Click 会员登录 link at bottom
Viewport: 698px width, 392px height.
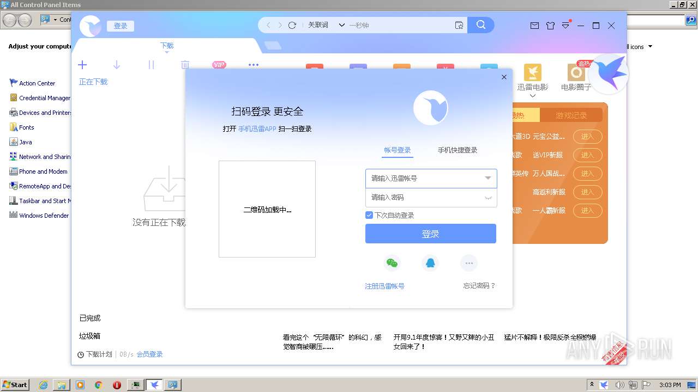(150, 354)
